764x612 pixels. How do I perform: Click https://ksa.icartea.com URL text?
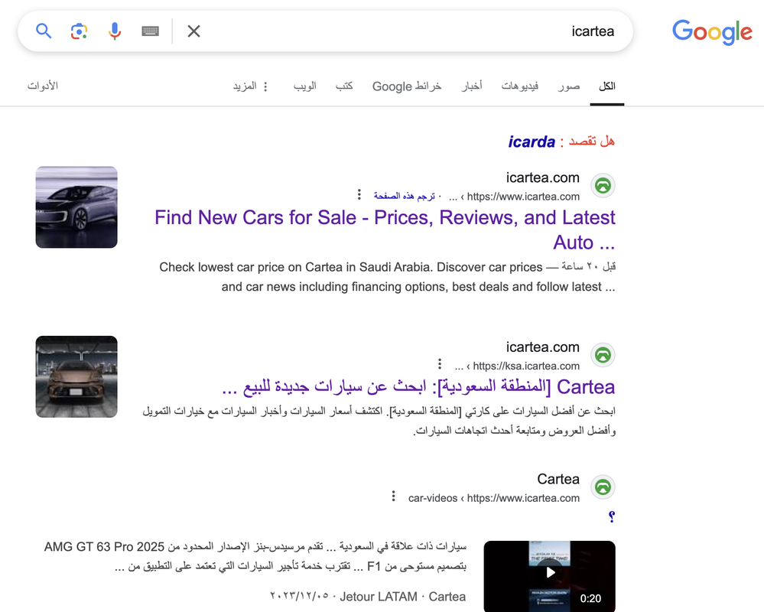[526, 366]
